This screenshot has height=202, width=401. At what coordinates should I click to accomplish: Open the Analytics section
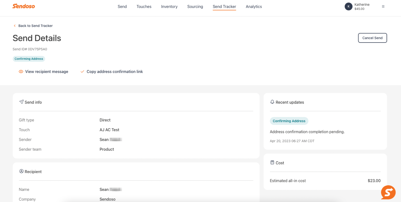254,7
